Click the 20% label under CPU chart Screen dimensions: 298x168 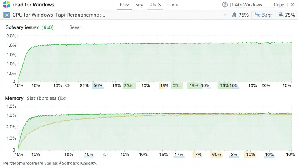point(266,85)
